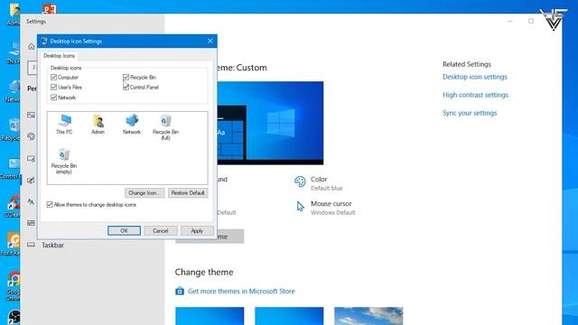Open Colors section icon in Settings sidebar

click(x=31, y=136)
